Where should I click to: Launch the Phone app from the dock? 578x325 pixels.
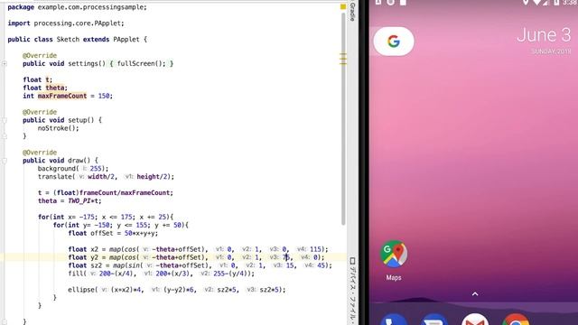(394, 320)
